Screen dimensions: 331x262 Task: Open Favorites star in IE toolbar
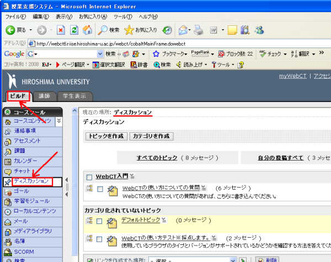click(129, 30)
